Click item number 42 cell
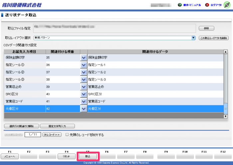Viewport: 233px width, 165px height. (x=63, y=109)
